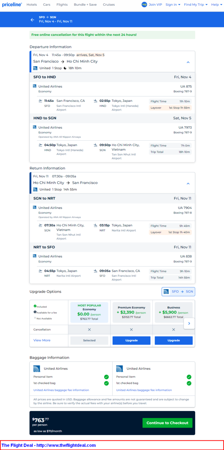Click the right baggage panel United logo
Screen dimensions: 224x450
tap(120, 369)
